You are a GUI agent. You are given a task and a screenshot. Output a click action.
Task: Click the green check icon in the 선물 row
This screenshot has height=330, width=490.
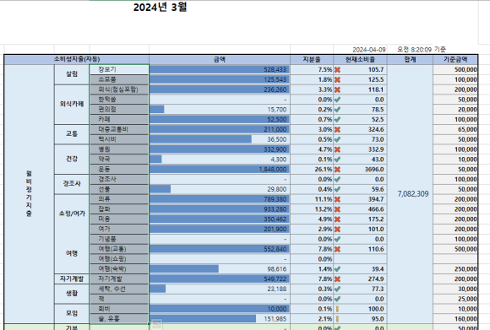[337, 190]
